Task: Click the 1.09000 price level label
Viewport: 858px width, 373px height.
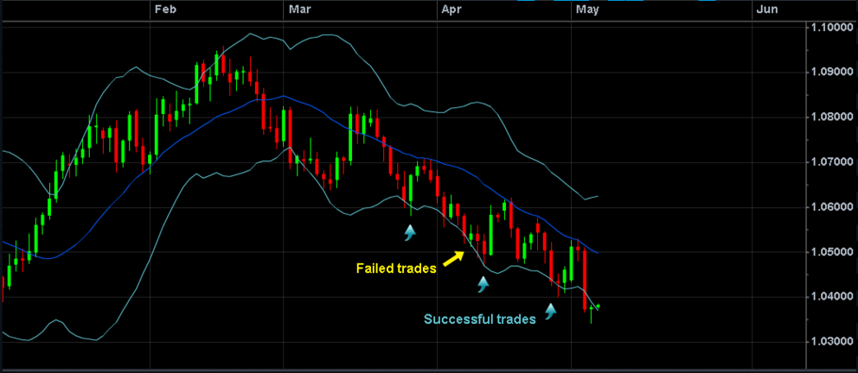Action: pyautogui.click(x=831, y=72)
